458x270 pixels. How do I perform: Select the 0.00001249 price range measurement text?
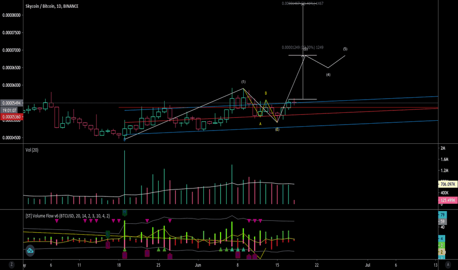(x=303, y=47)
